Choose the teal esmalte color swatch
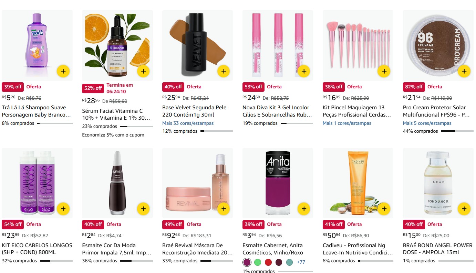The image size is (476, 273). [x=289, y=262]
